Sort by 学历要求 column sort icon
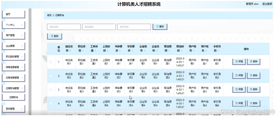This screenshot has width=276, height=116. (x=132, y=51)
